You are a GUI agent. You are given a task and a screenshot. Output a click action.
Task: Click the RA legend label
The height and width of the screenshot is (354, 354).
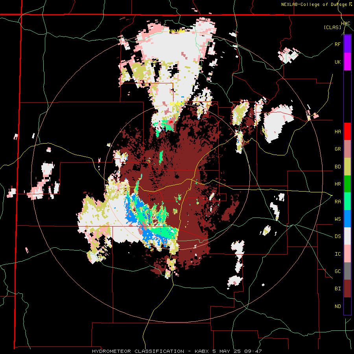pyautogui.click(x=337, y=202)
